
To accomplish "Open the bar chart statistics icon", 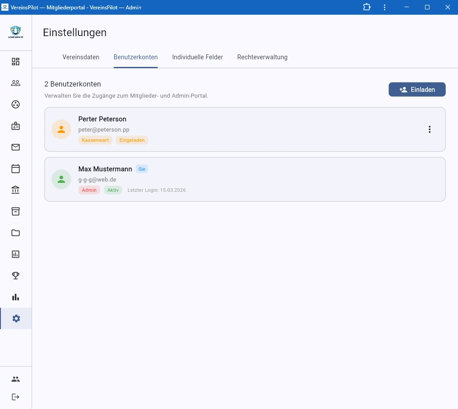I will point(16,297).
